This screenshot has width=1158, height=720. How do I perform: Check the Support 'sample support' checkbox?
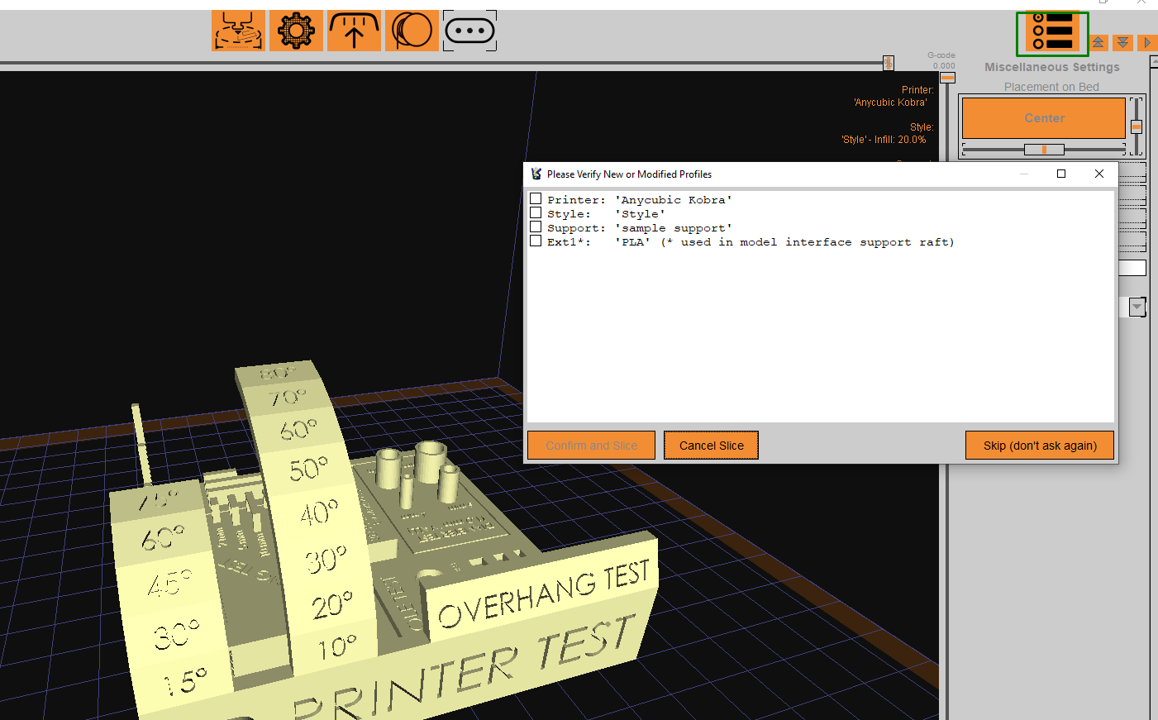click(536, 227)
